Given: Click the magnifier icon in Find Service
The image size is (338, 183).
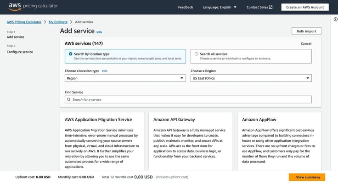Looking at the screenshot, I should pyautogui.click(x=68, y=100).
